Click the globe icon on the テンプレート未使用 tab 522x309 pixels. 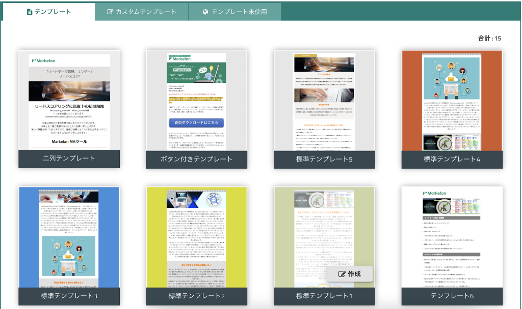pos(205,12)
